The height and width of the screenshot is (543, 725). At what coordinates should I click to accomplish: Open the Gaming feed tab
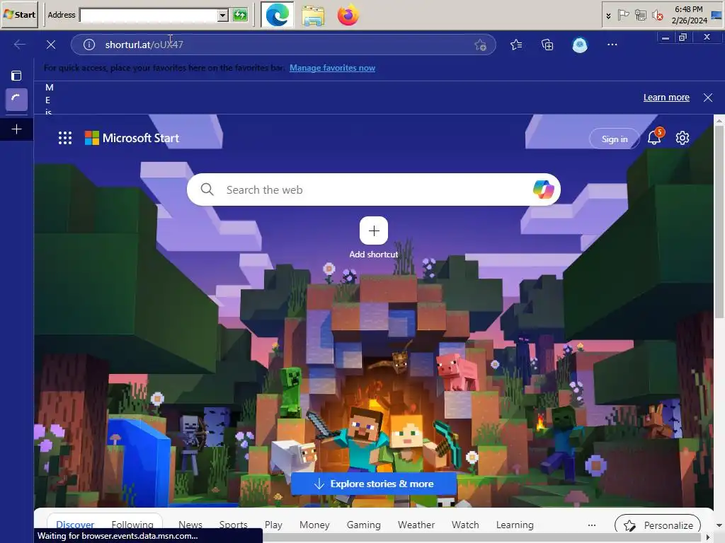coord(364,525)
